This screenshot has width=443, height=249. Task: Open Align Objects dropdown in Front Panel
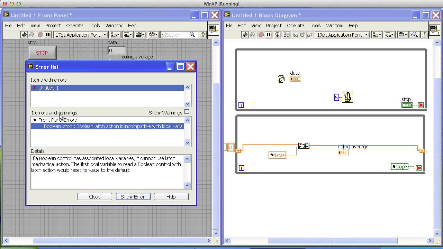tap(115, 35)
